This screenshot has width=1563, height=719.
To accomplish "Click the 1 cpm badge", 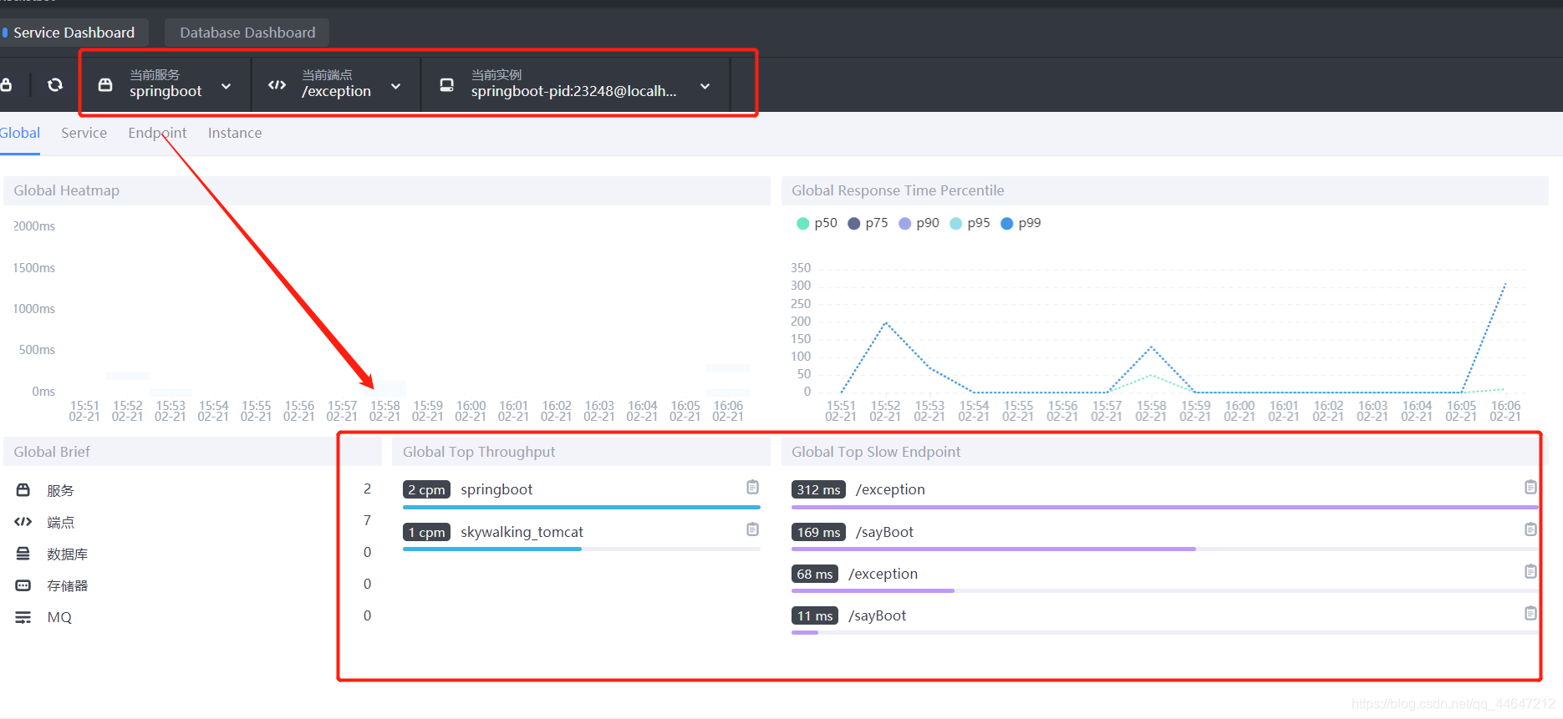I will coord(426,532).
